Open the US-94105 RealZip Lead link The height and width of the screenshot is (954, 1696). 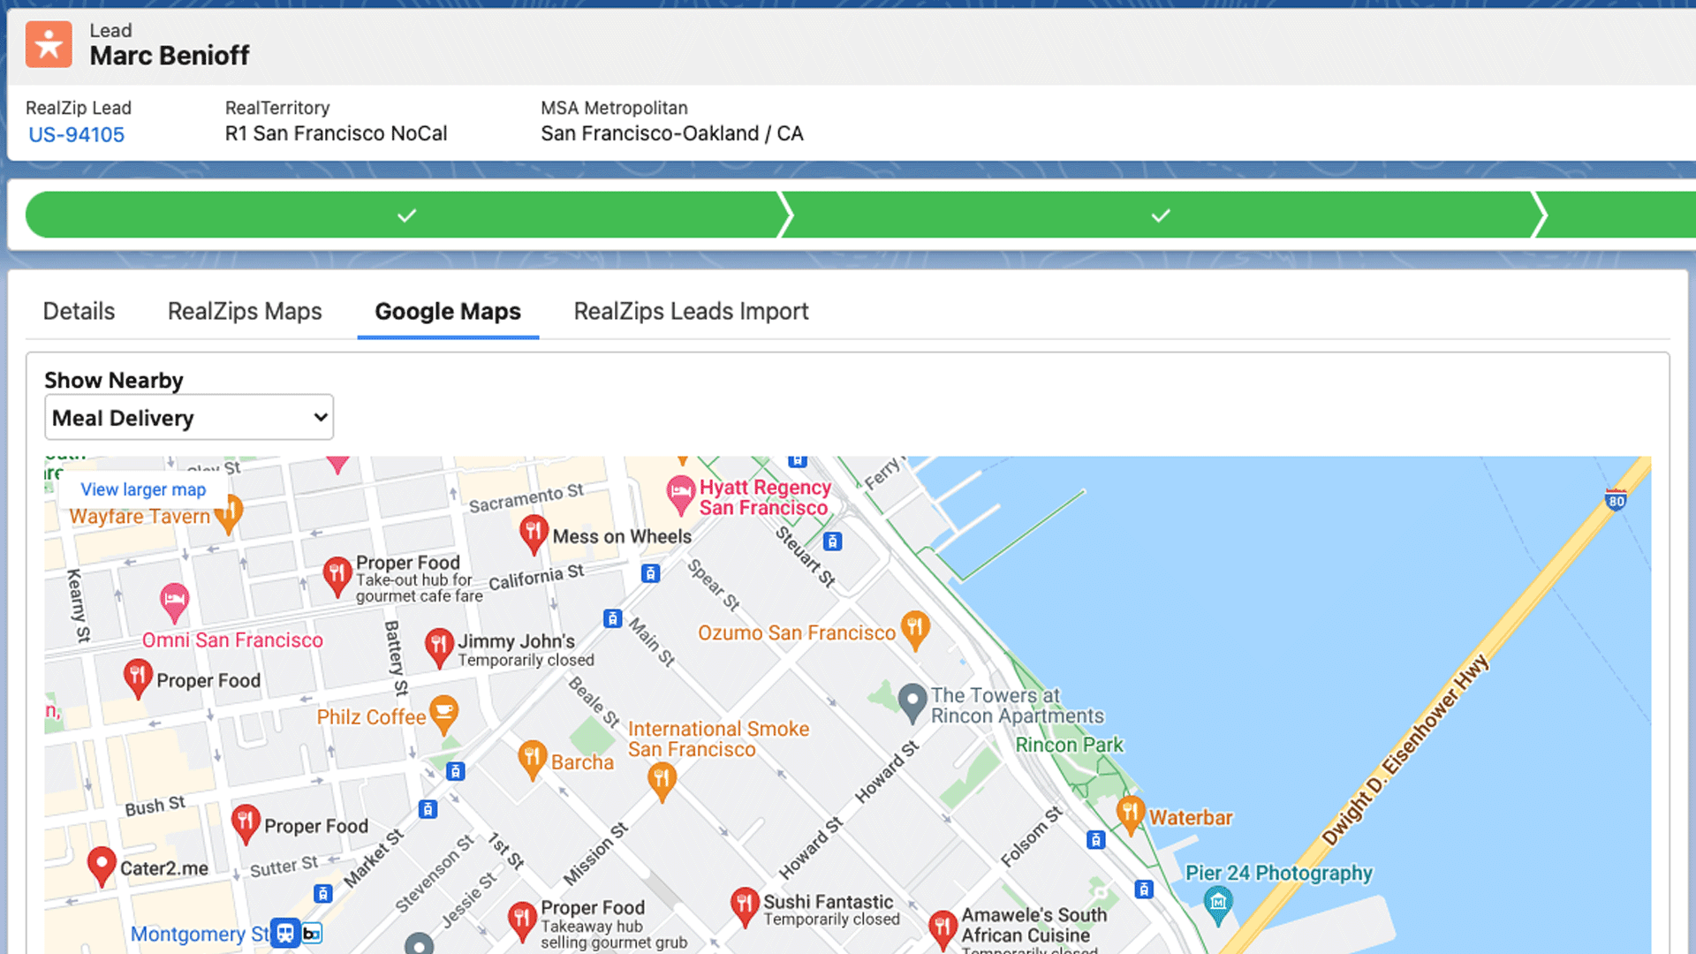pos(76,134)
